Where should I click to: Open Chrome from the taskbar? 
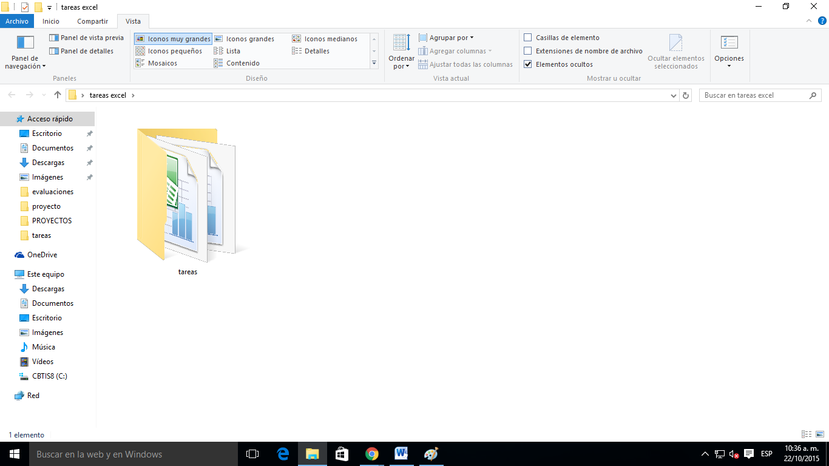371,454
